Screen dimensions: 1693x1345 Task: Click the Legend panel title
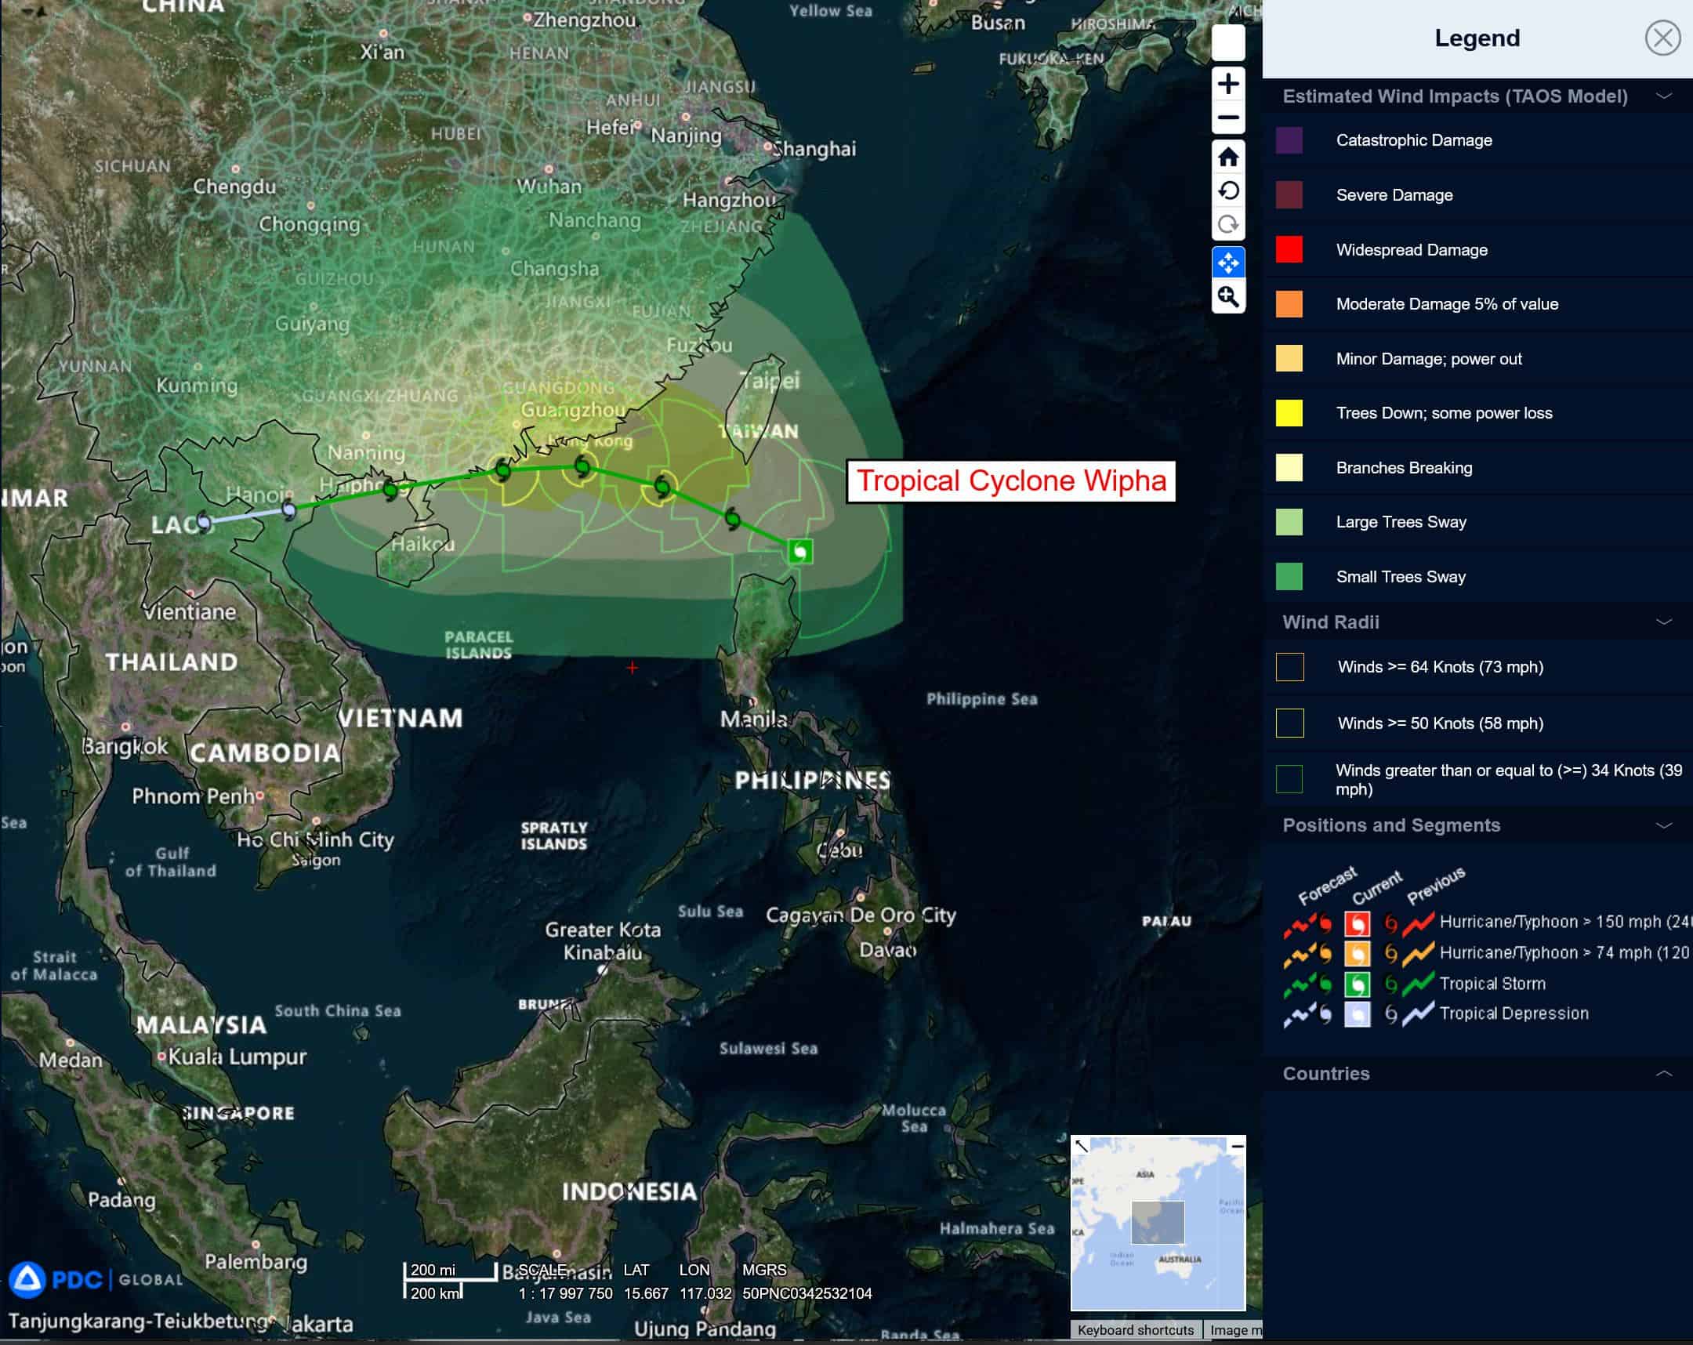click(x=1477, y=38)
